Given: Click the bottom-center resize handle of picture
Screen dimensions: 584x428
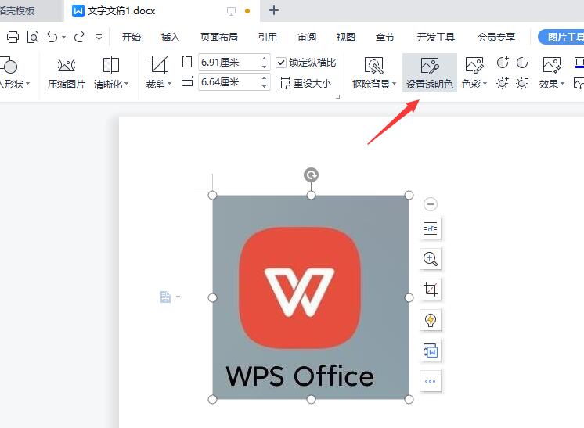Looking at the screenshot, I should tap(311, 399).
